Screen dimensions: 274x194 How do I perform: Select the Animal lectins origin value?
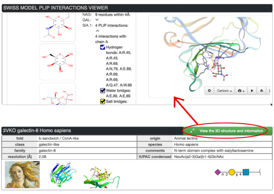pos(186,138)
